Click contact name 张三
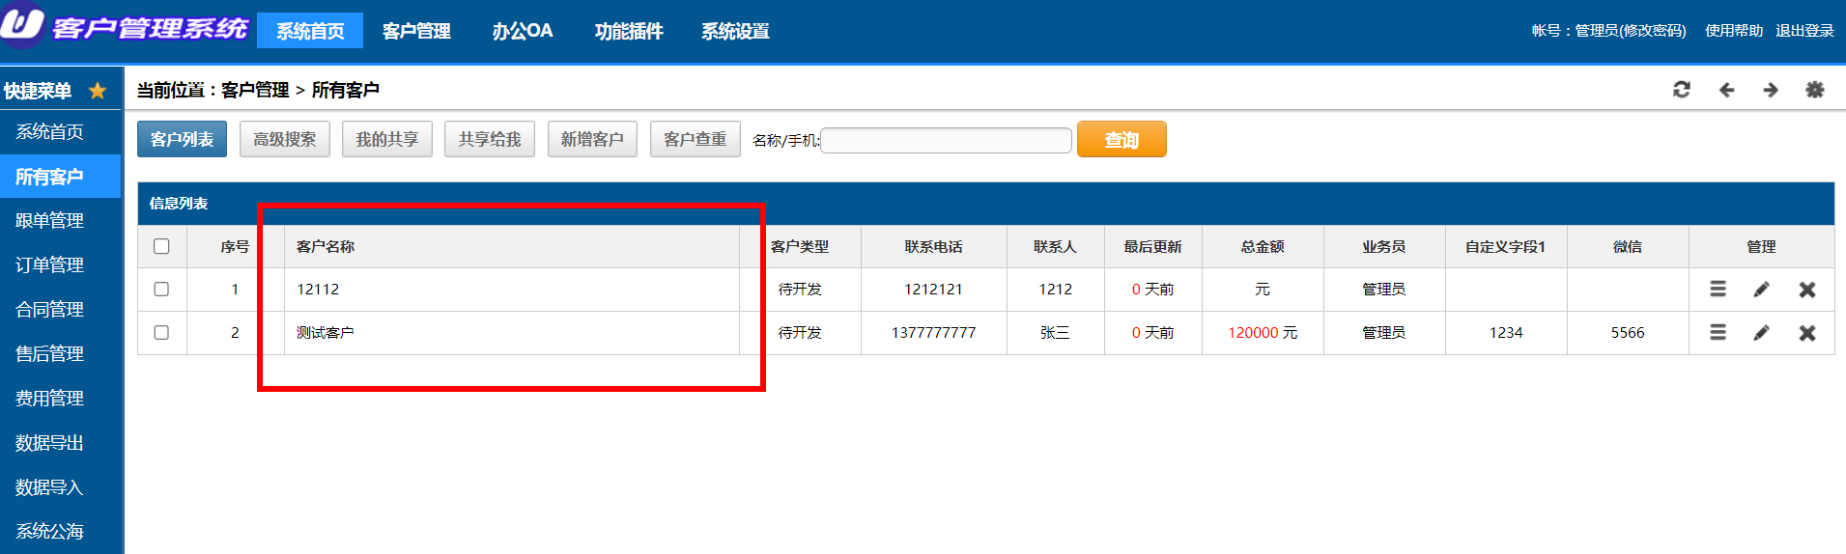Image resolution: width=1846 pixels, height=554 pixels. tap(1055, 332)
